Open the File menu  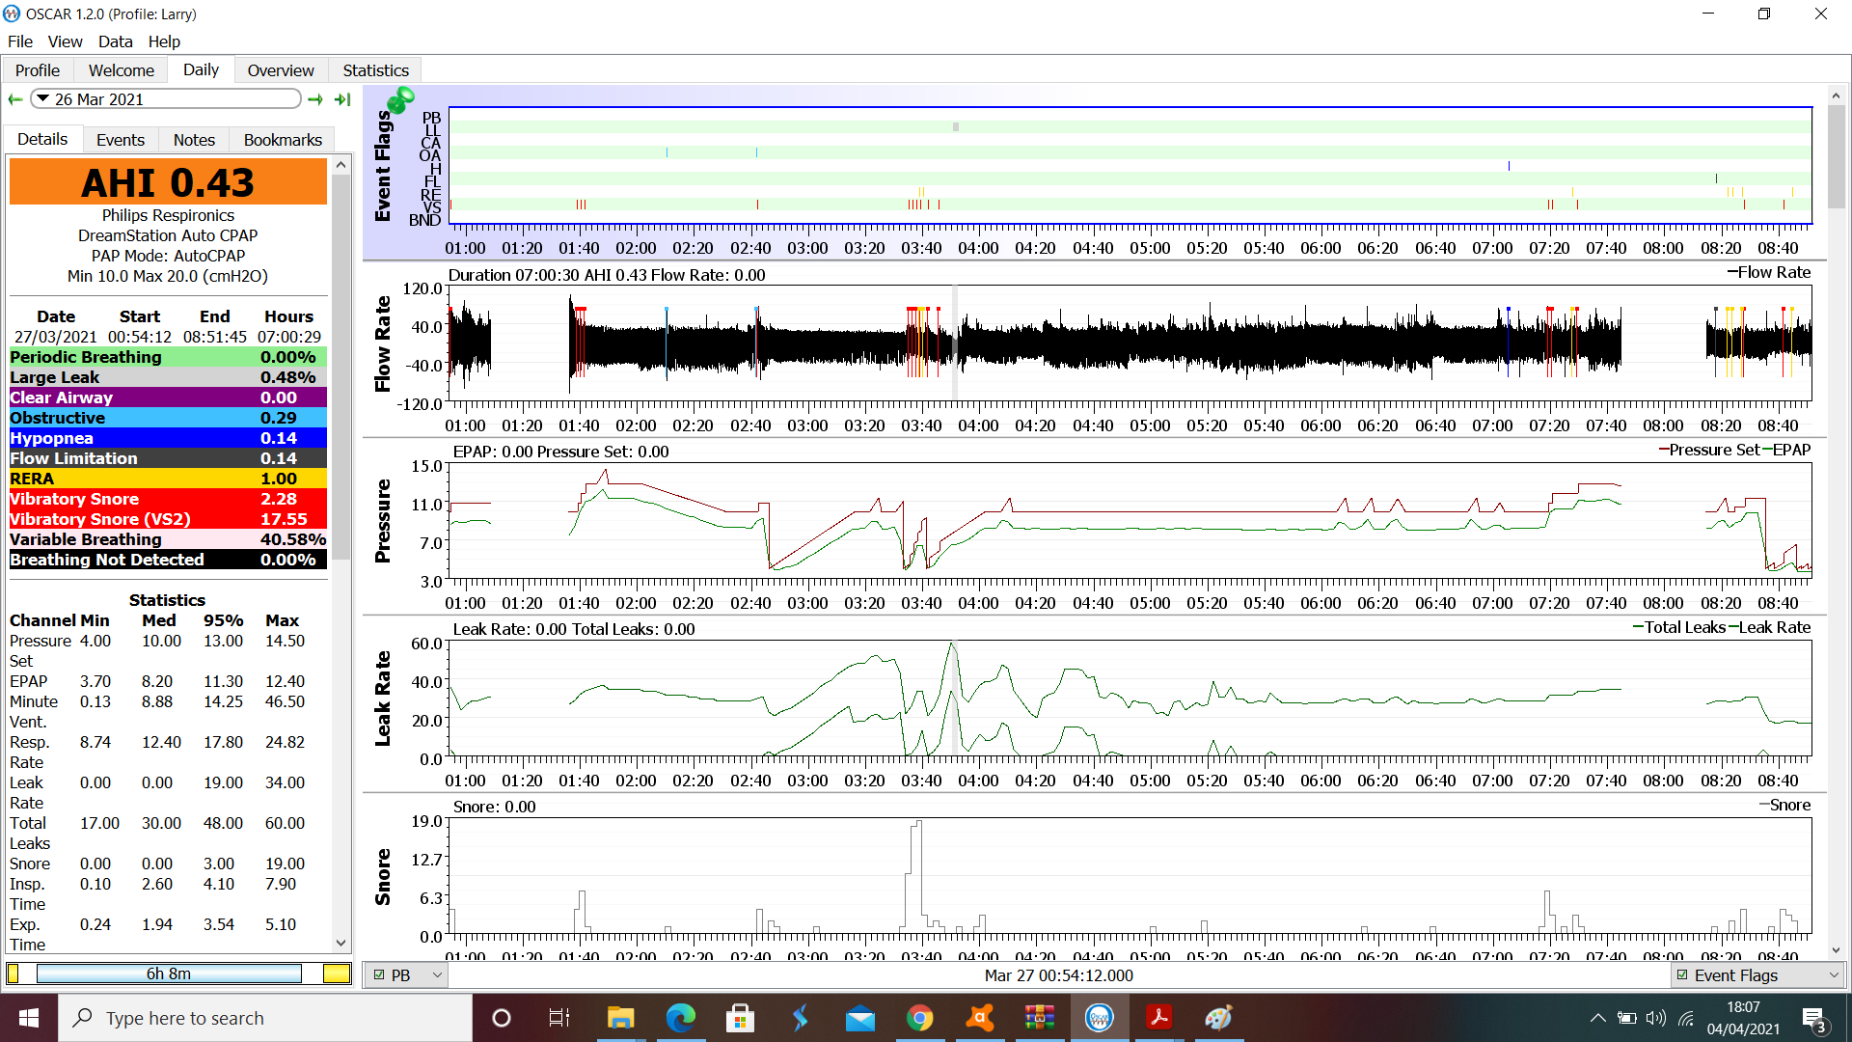click(20, 41)
